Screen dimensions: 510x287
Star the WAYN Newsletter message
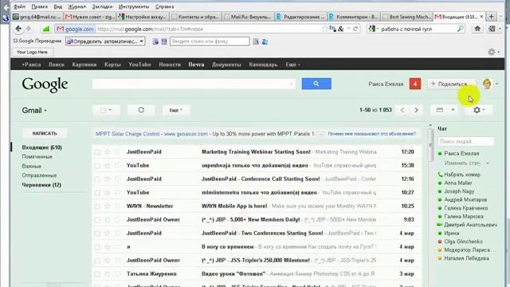[108, 206]
